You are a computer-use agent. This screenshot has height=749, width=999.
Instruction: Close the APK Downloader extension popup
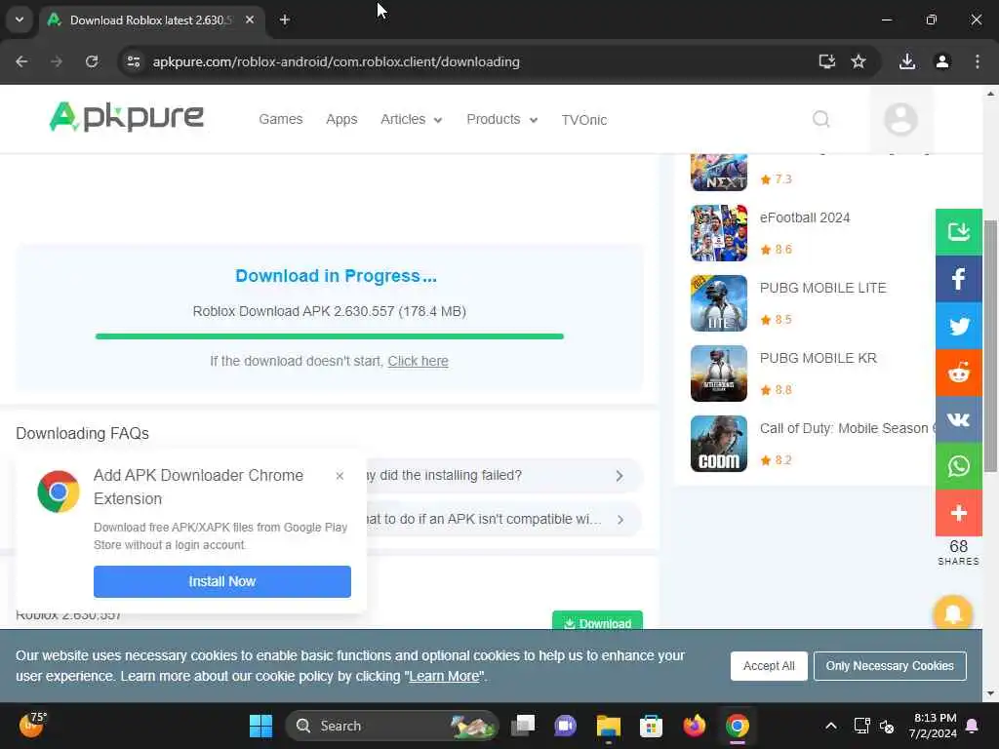click(340, 476)
